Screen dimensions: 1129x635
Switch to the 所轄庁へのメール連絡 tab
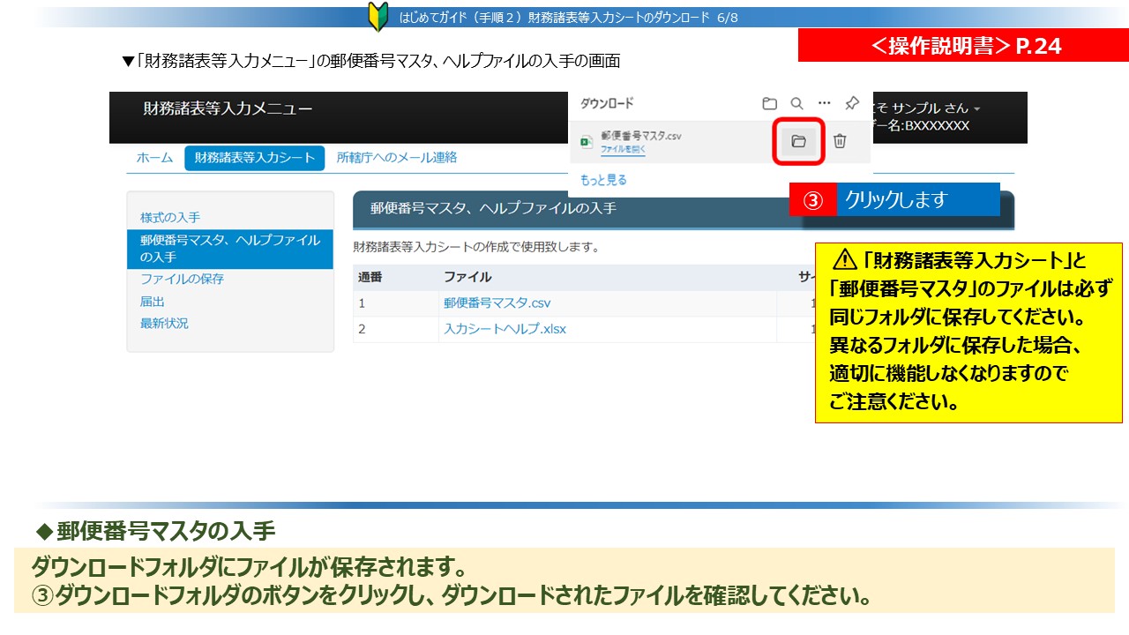coord(397,158)
